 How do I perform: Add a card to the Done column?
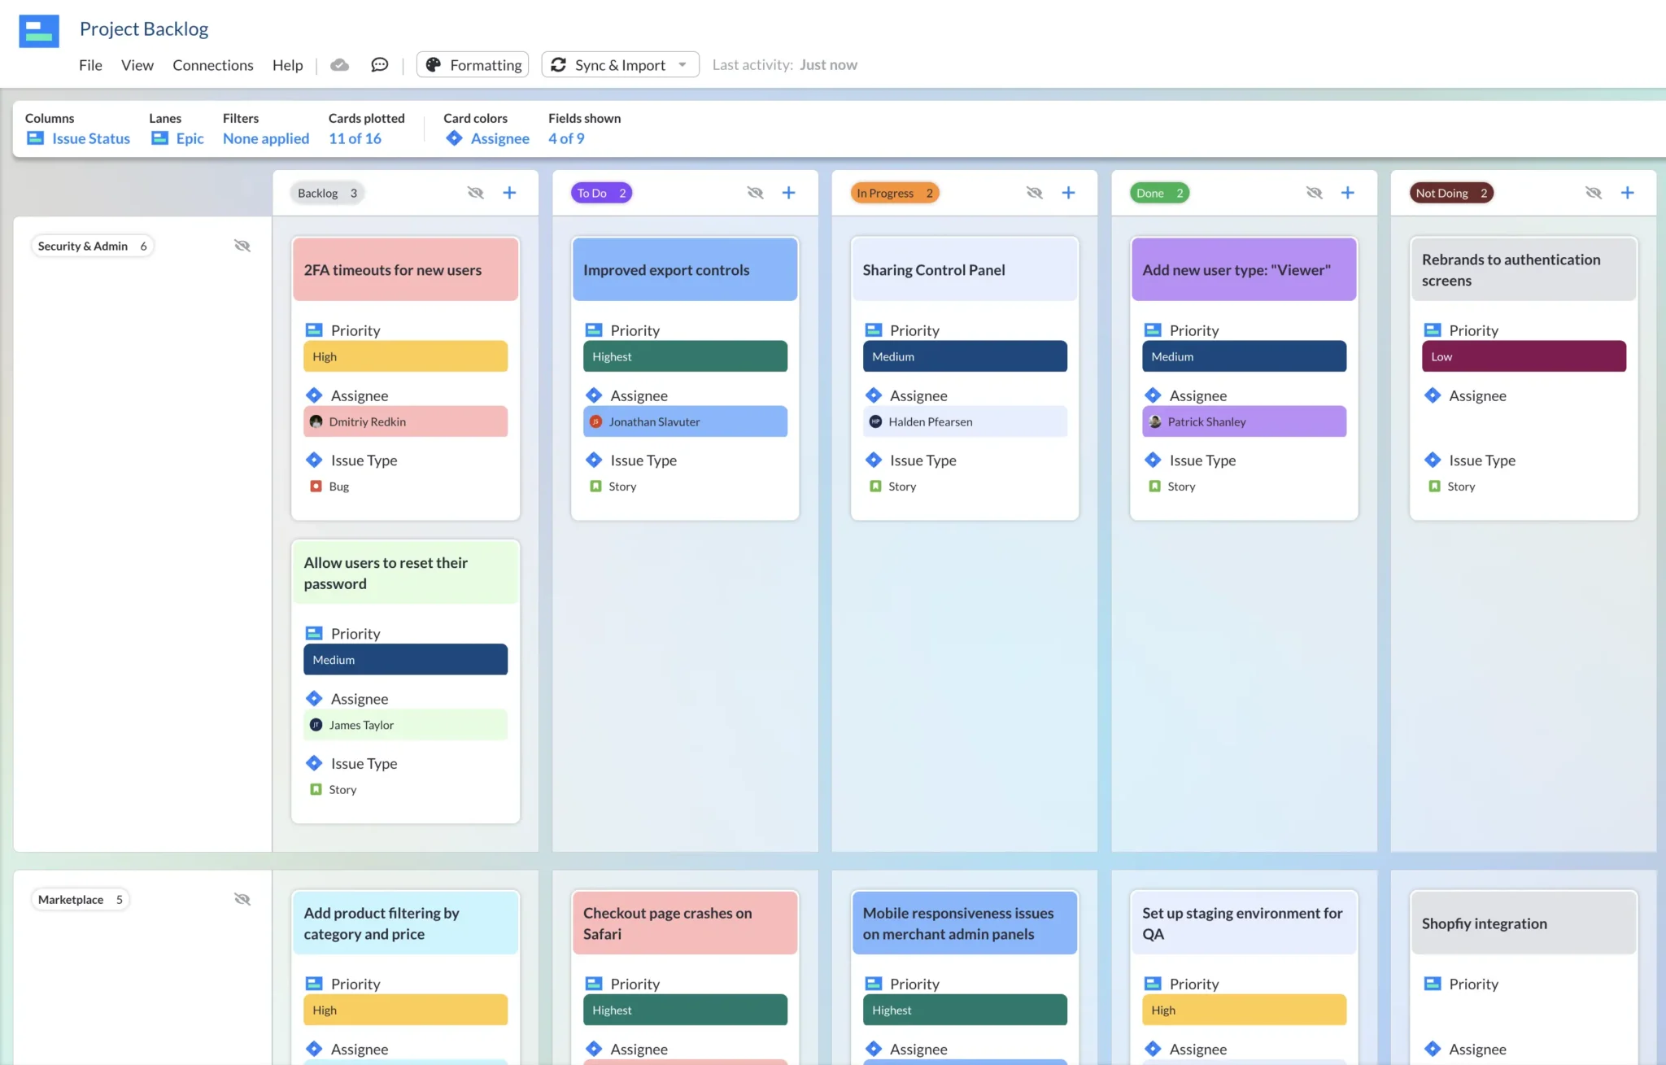click(1347, 193)
